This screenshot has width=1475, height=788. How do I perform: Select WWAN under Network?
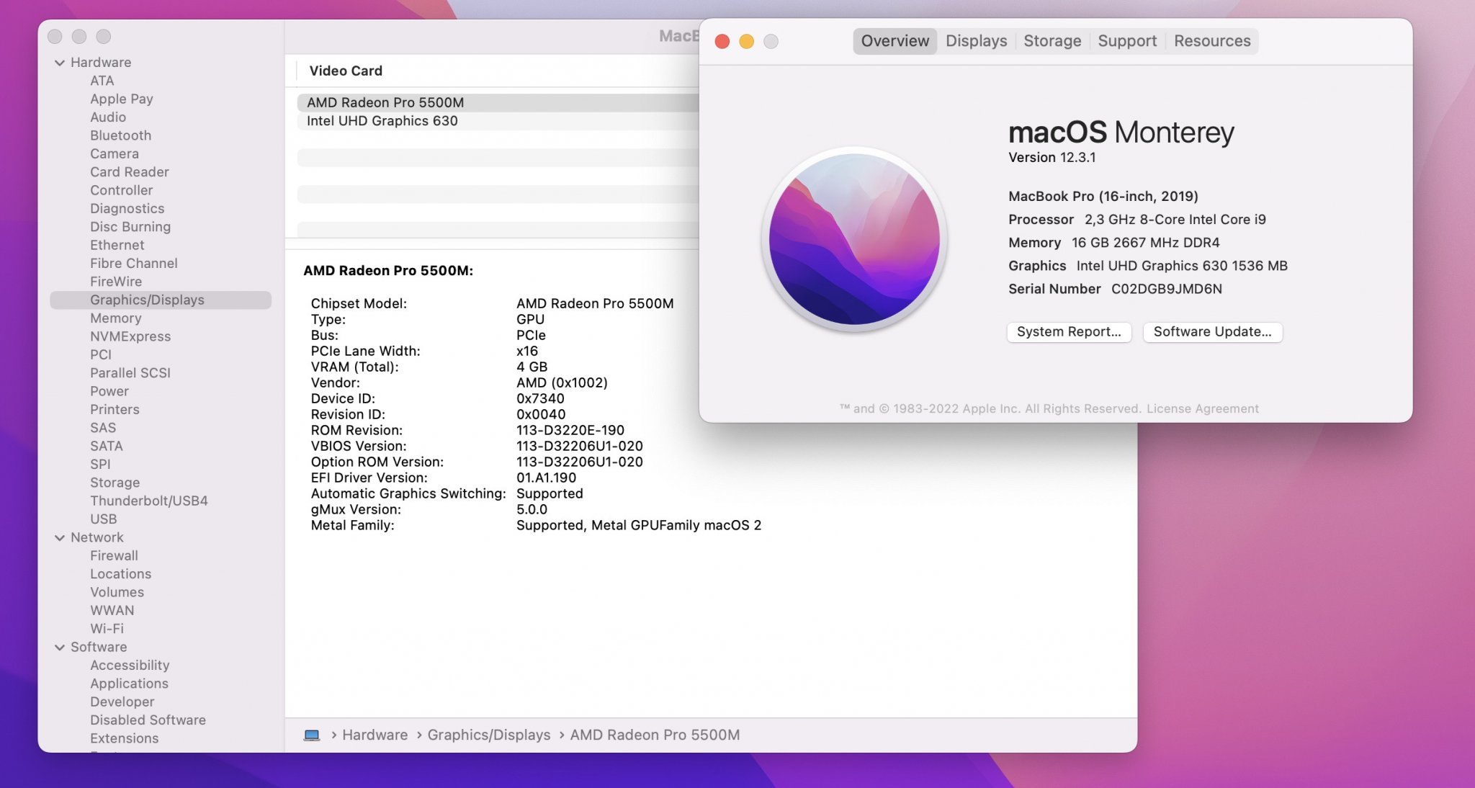tap(112, 611)
